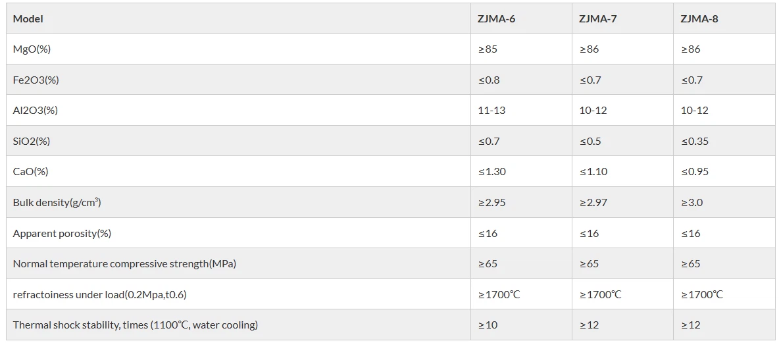Screen dimensions: 779x343
Task: Click the CaO(%) row label
Action: pos(31,172)
